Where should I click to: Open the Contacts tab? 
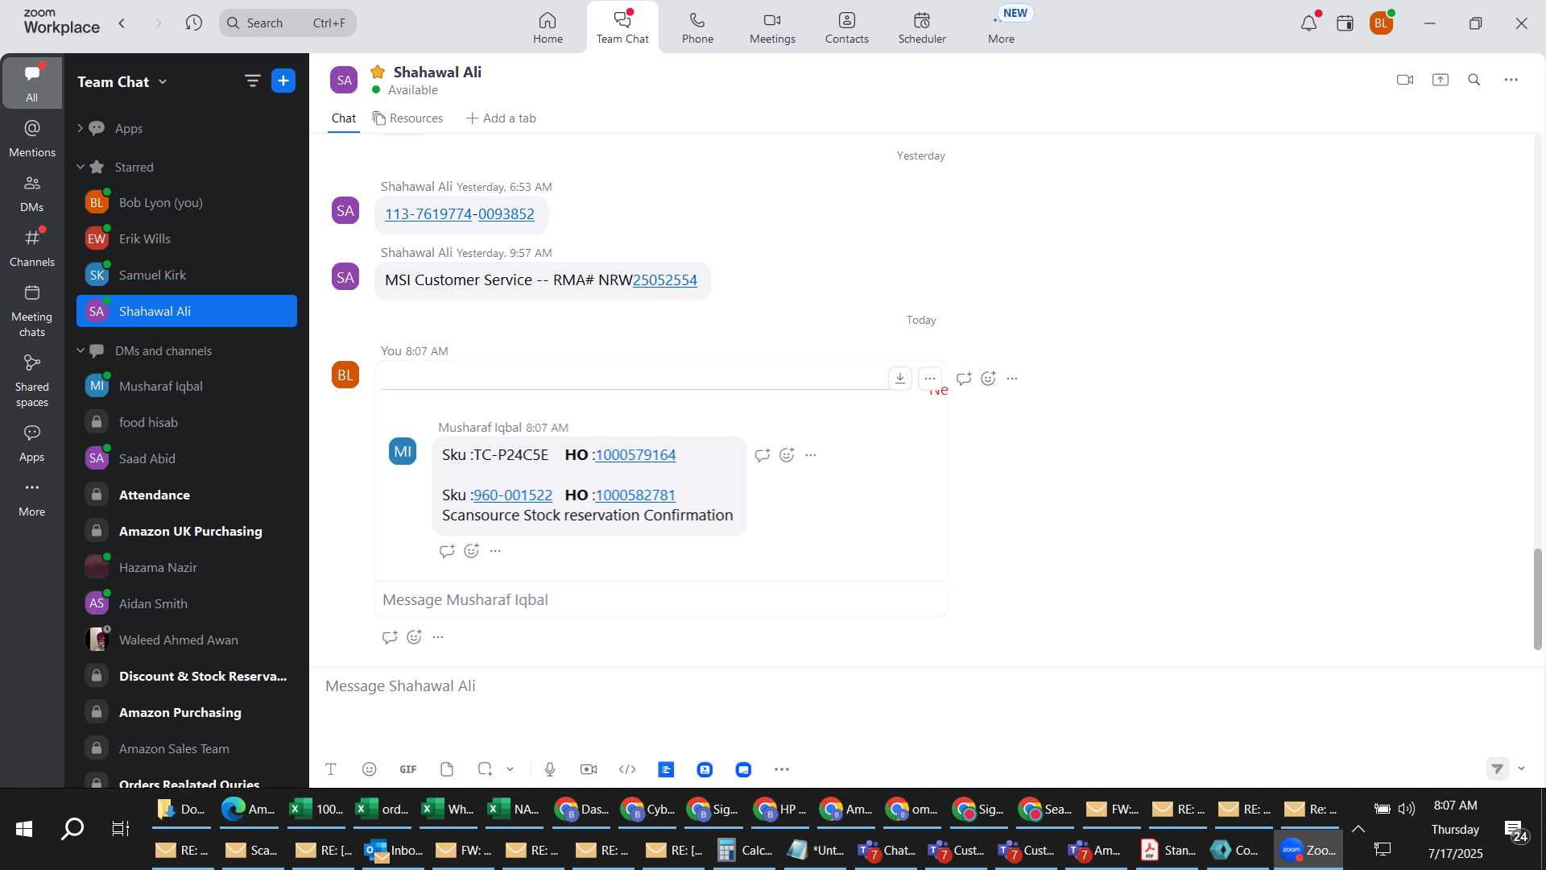pyautogui.click(x=847, y=27)
